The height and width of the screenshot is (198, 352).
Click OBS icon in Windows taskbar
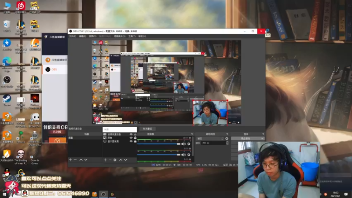pos(103,194)
